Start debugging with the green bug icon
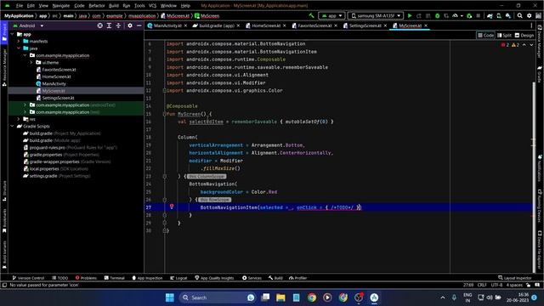544x306 pixels. click(437, 15)
